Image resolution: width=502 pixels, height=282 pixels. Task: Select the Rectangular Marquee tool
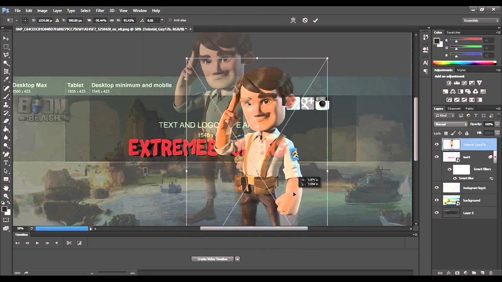6,47
